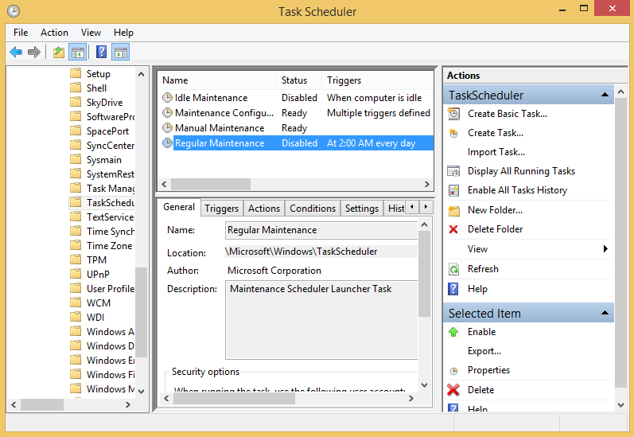Click the Name field showing Regular Maintenance
The image size is (634, 437).
pyautogui.click(x=321, y=230)
